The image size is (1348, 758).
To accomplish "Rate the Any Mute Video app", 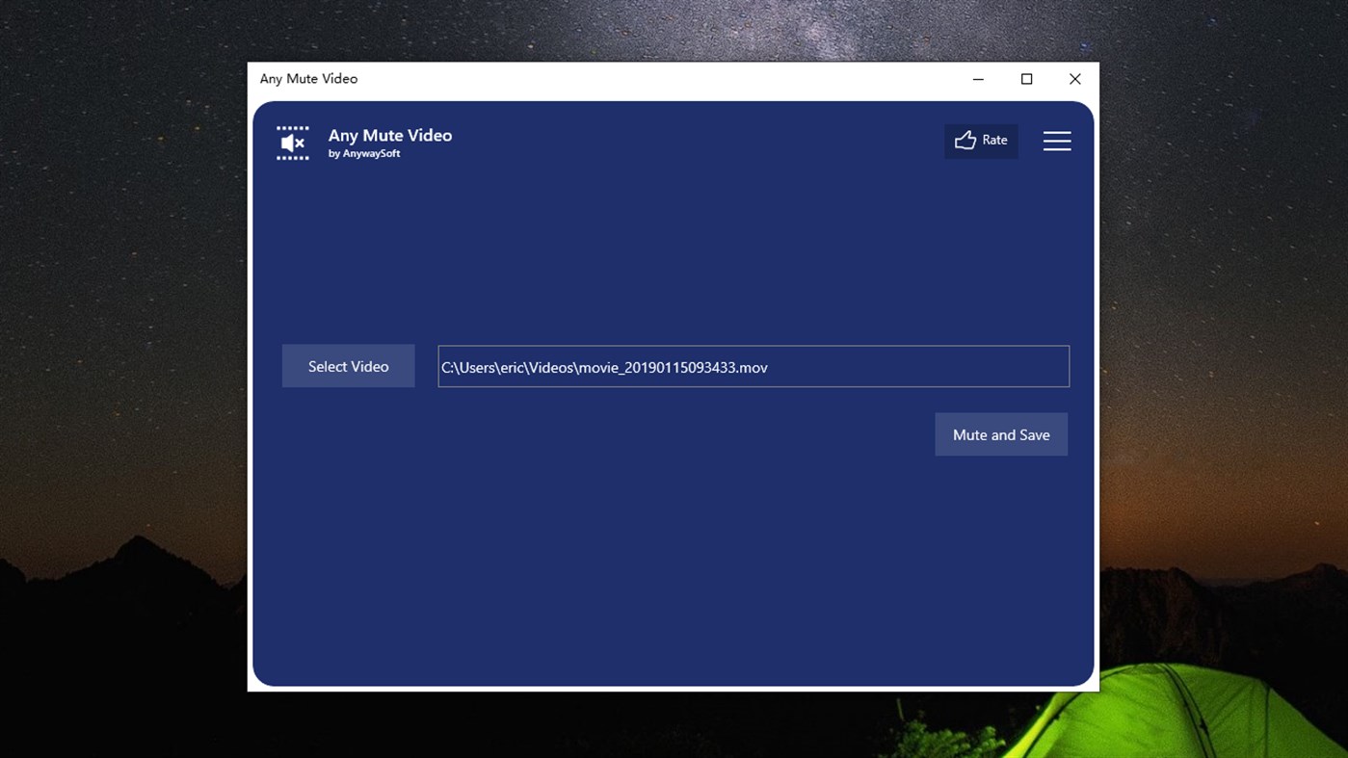I will pyautogui.click(x=981, y=140).
